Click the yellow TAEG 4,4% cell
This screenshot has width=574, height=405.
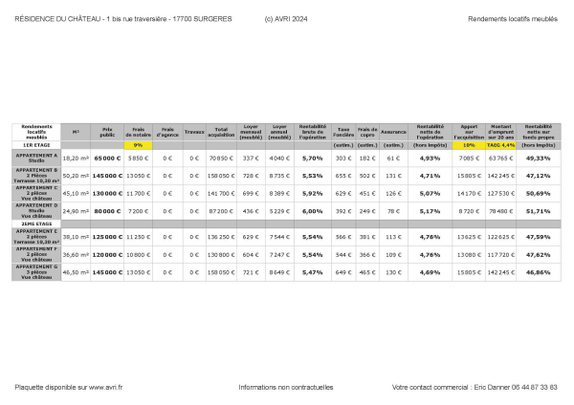[x=501, y=145]
